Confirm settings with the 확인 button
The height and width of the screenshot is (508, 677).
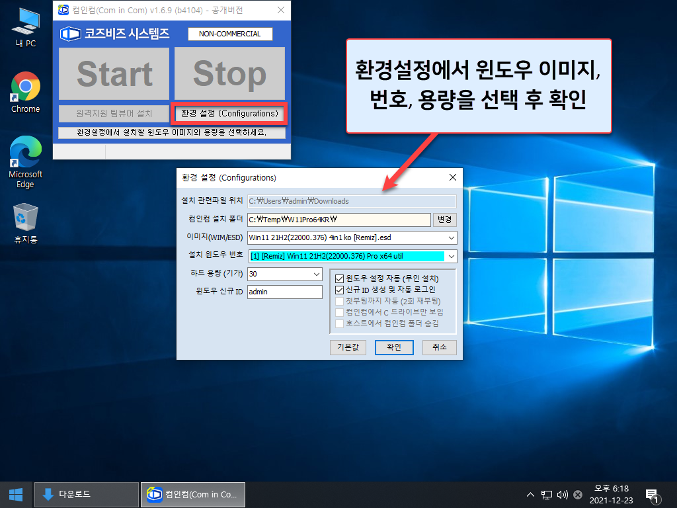point(394,347)
